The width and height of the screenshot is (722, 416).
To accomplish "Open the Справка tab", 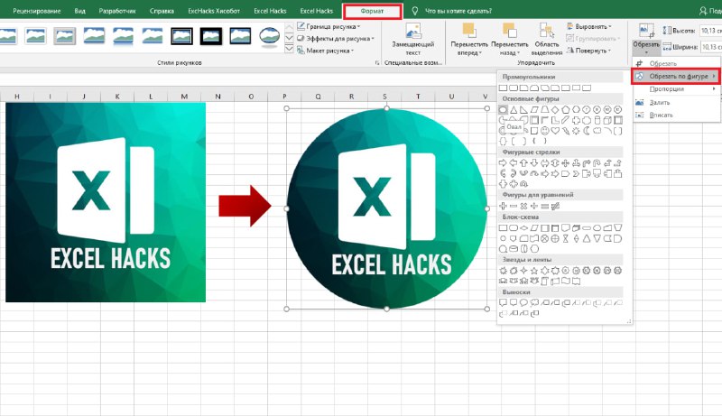I will tap(162, 11).
